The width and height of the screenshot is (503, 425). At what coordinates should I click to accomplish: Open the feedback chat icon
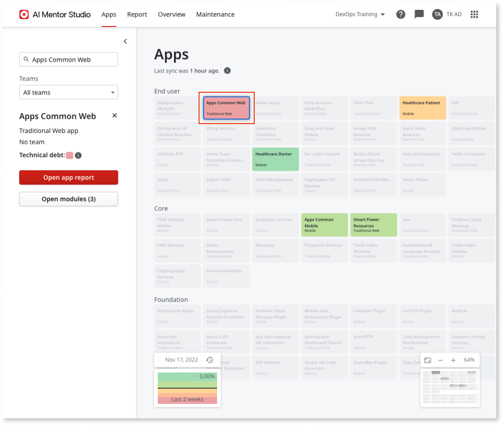pos(419,14)
